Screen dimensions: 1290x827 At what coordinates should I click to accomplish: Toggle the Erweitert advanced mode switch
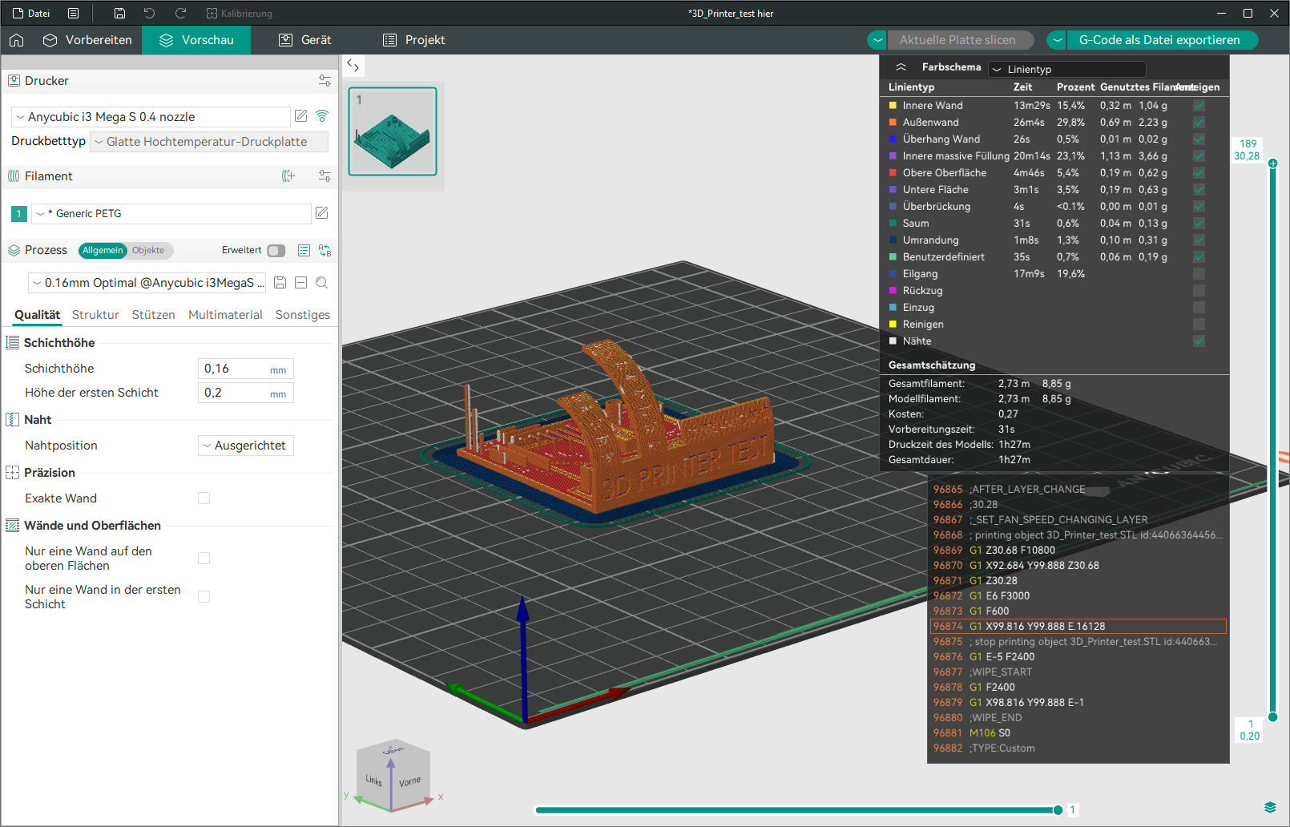[x=276, y=251]
